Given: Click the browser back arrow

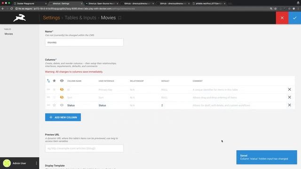Looking at the screenshot, I should click(x=3, y=8).
